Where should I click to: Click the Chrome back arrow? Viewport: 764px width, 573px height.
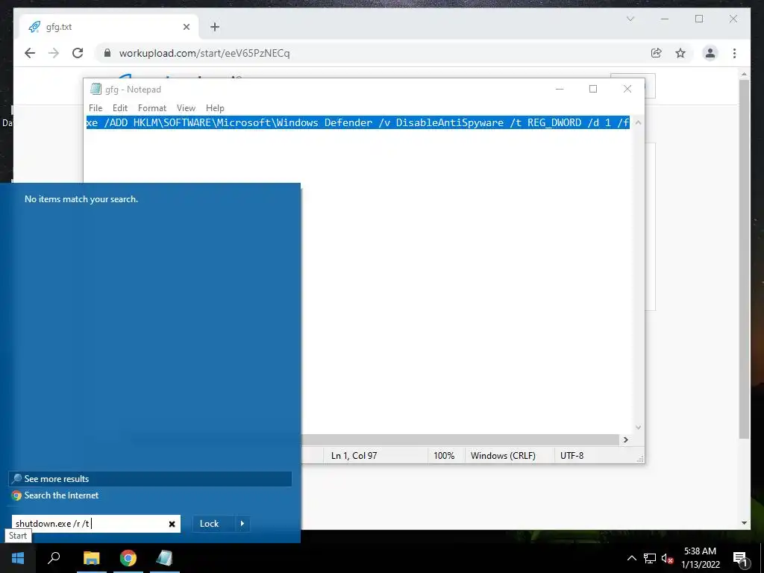[30, 53]
